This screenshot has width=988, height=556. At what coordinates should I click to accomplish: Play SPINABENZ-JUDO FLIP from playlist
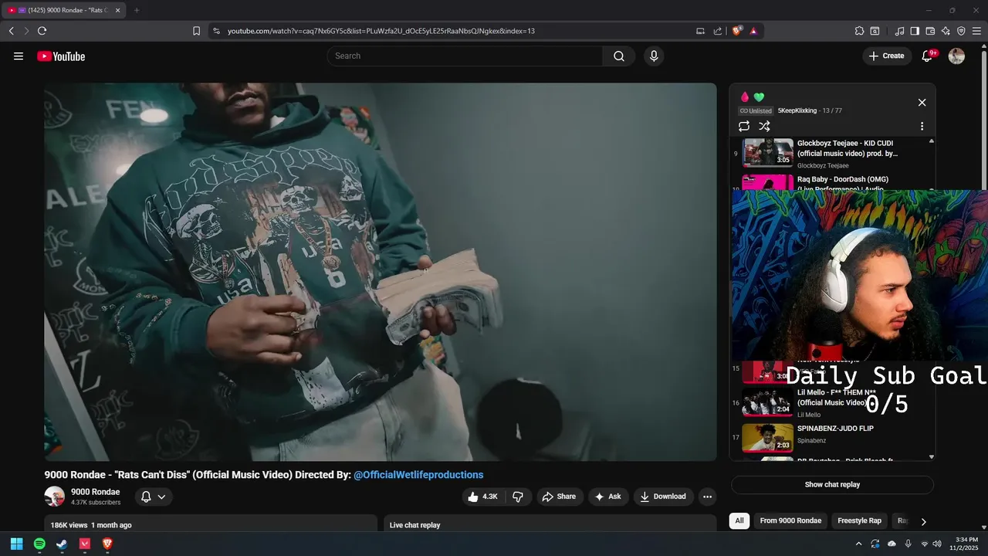831,437
